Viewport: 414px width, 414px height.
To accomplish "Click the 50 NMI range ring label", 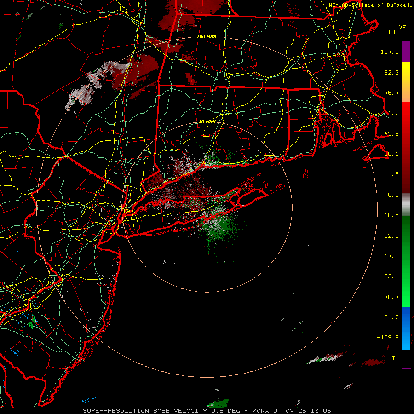I will pos(207,122).
